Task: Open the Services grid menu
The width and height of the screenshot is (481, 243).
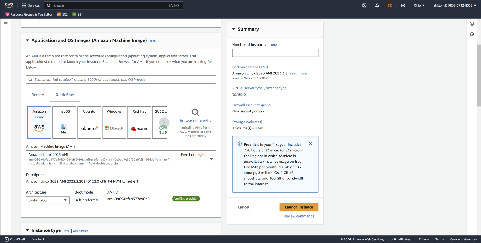Action: [x=31, y=5]
